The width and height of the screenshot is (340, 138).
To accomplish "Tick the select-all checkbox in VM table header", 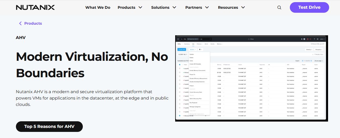I will point(180,64).
